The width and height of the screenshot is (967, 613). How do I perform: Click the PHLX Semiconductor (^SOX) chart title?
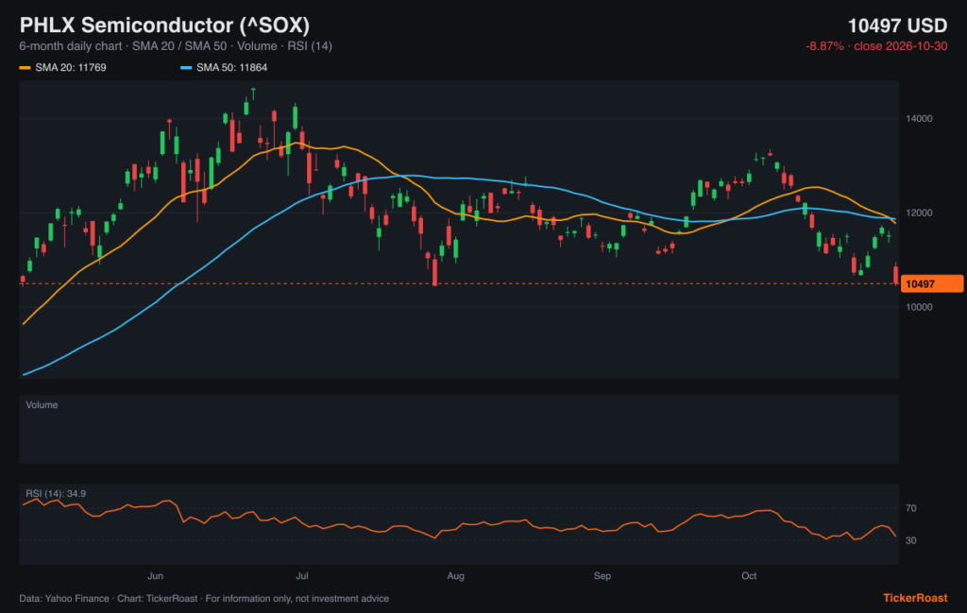(x=164, y=26)
